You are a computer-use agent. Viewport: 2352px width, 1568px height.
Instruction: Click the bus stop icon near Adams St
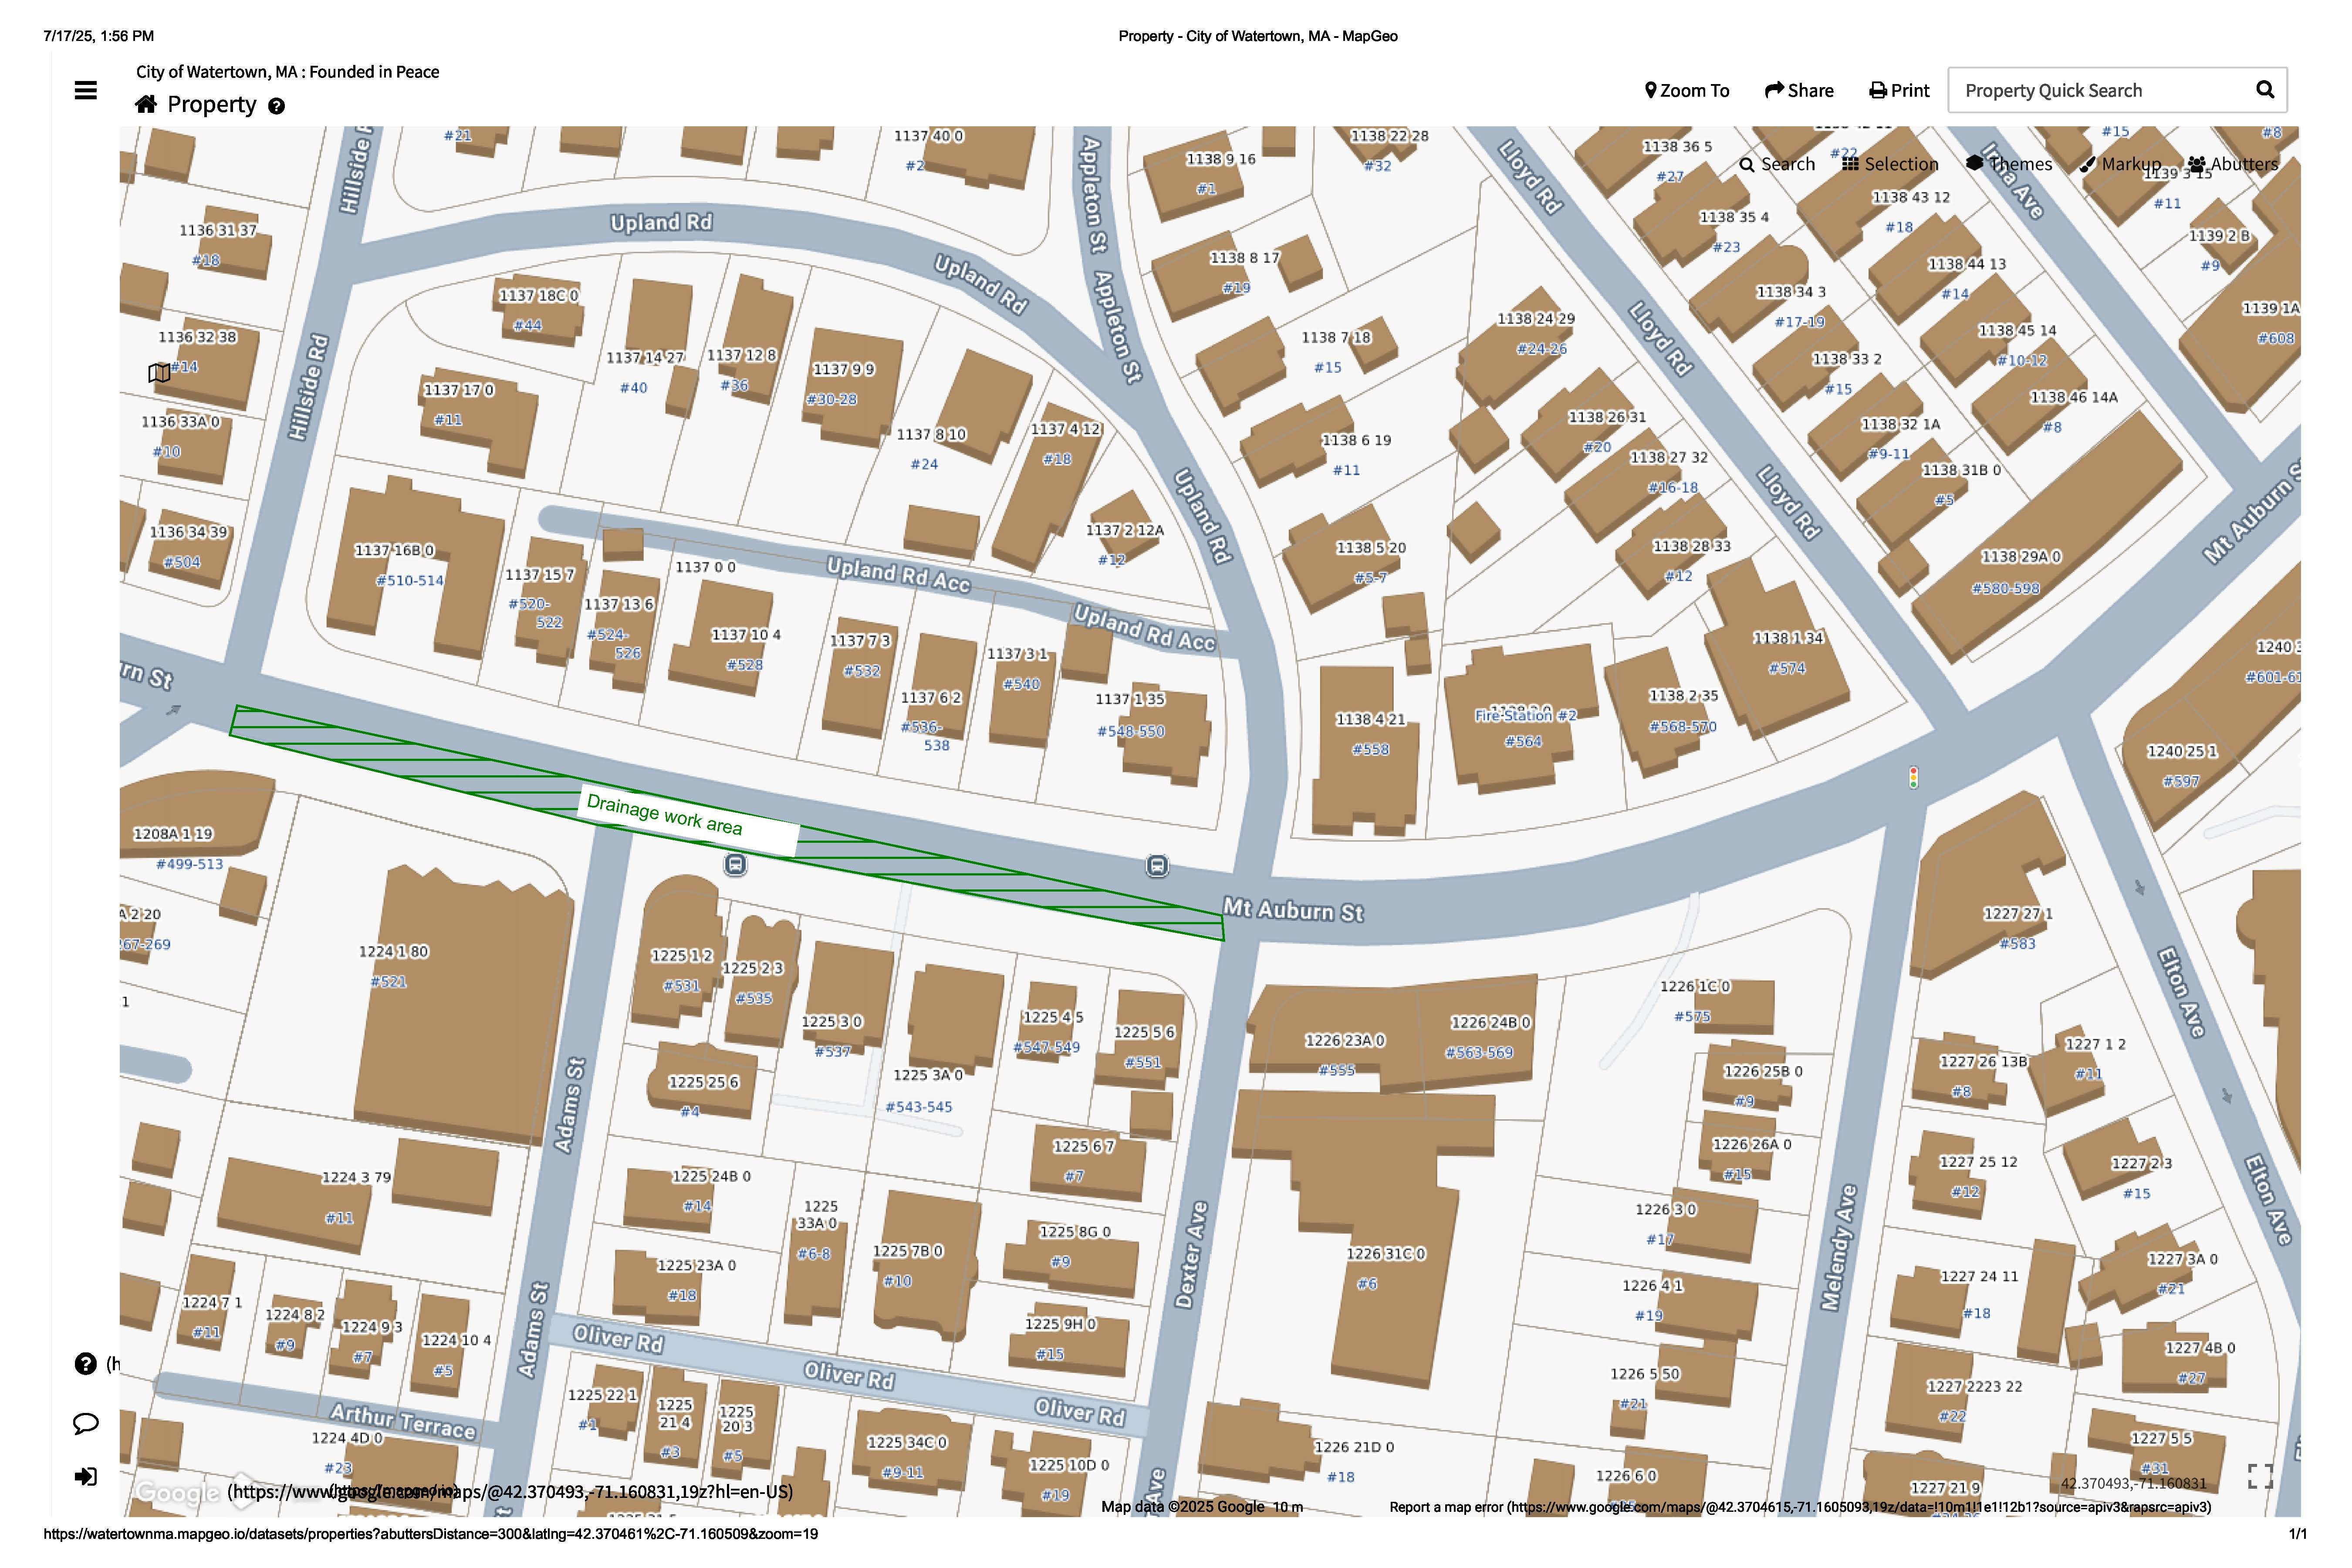pos(735,865)
